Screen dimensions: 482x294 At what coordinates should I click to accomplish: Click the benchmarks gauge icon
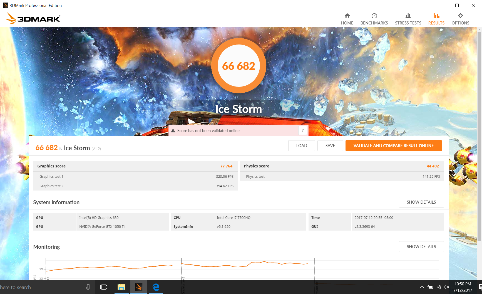click(x=374, y=16)
